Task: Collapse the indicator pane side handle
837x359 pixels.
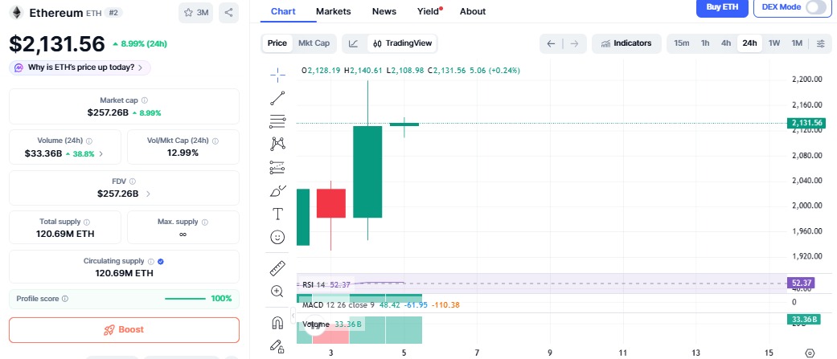Action: coord(293,316)
